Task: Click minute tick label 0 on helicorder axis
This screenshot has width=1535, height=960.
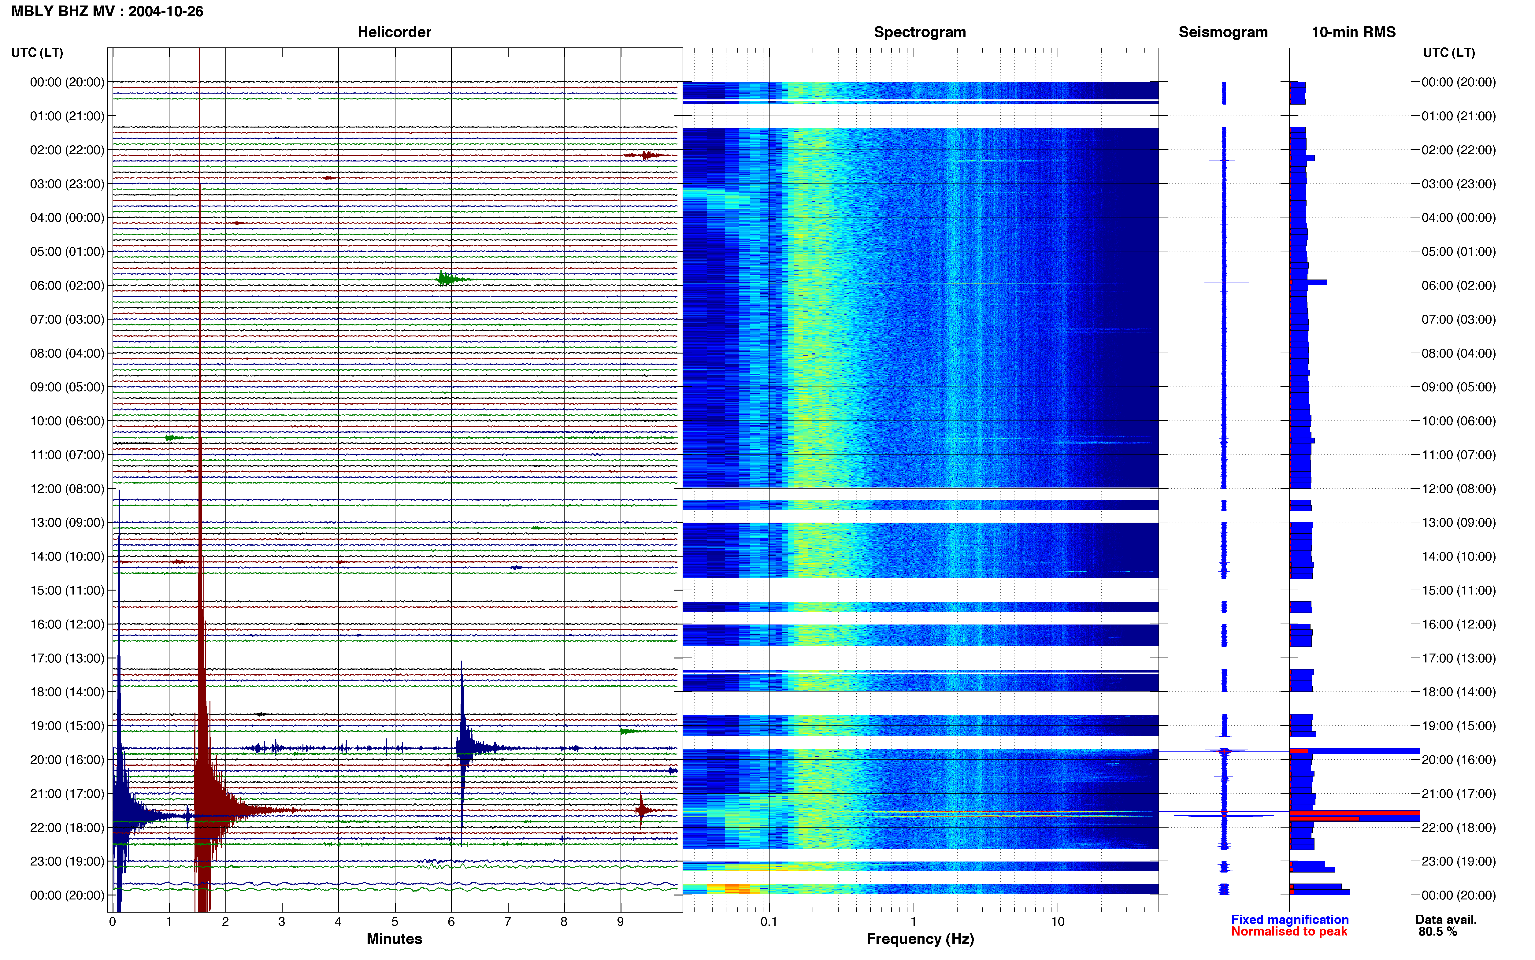Action: [x=112, y=921]
